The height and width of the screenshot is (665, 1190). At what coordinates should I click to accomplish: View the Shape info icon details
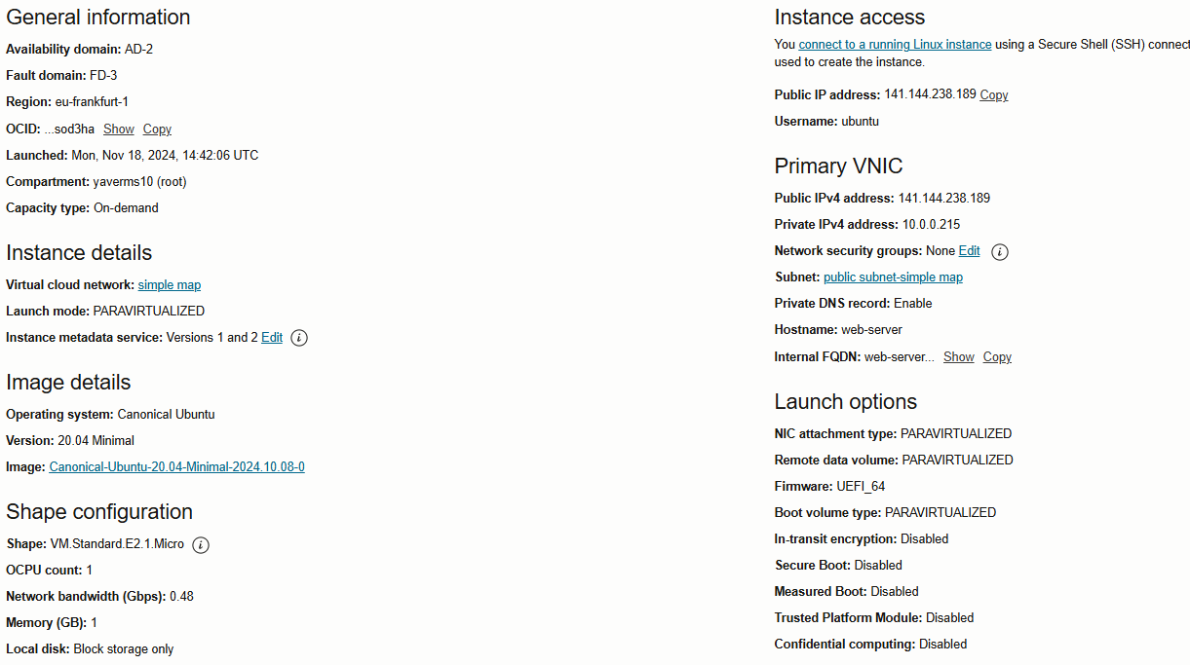tap(200, 545)
